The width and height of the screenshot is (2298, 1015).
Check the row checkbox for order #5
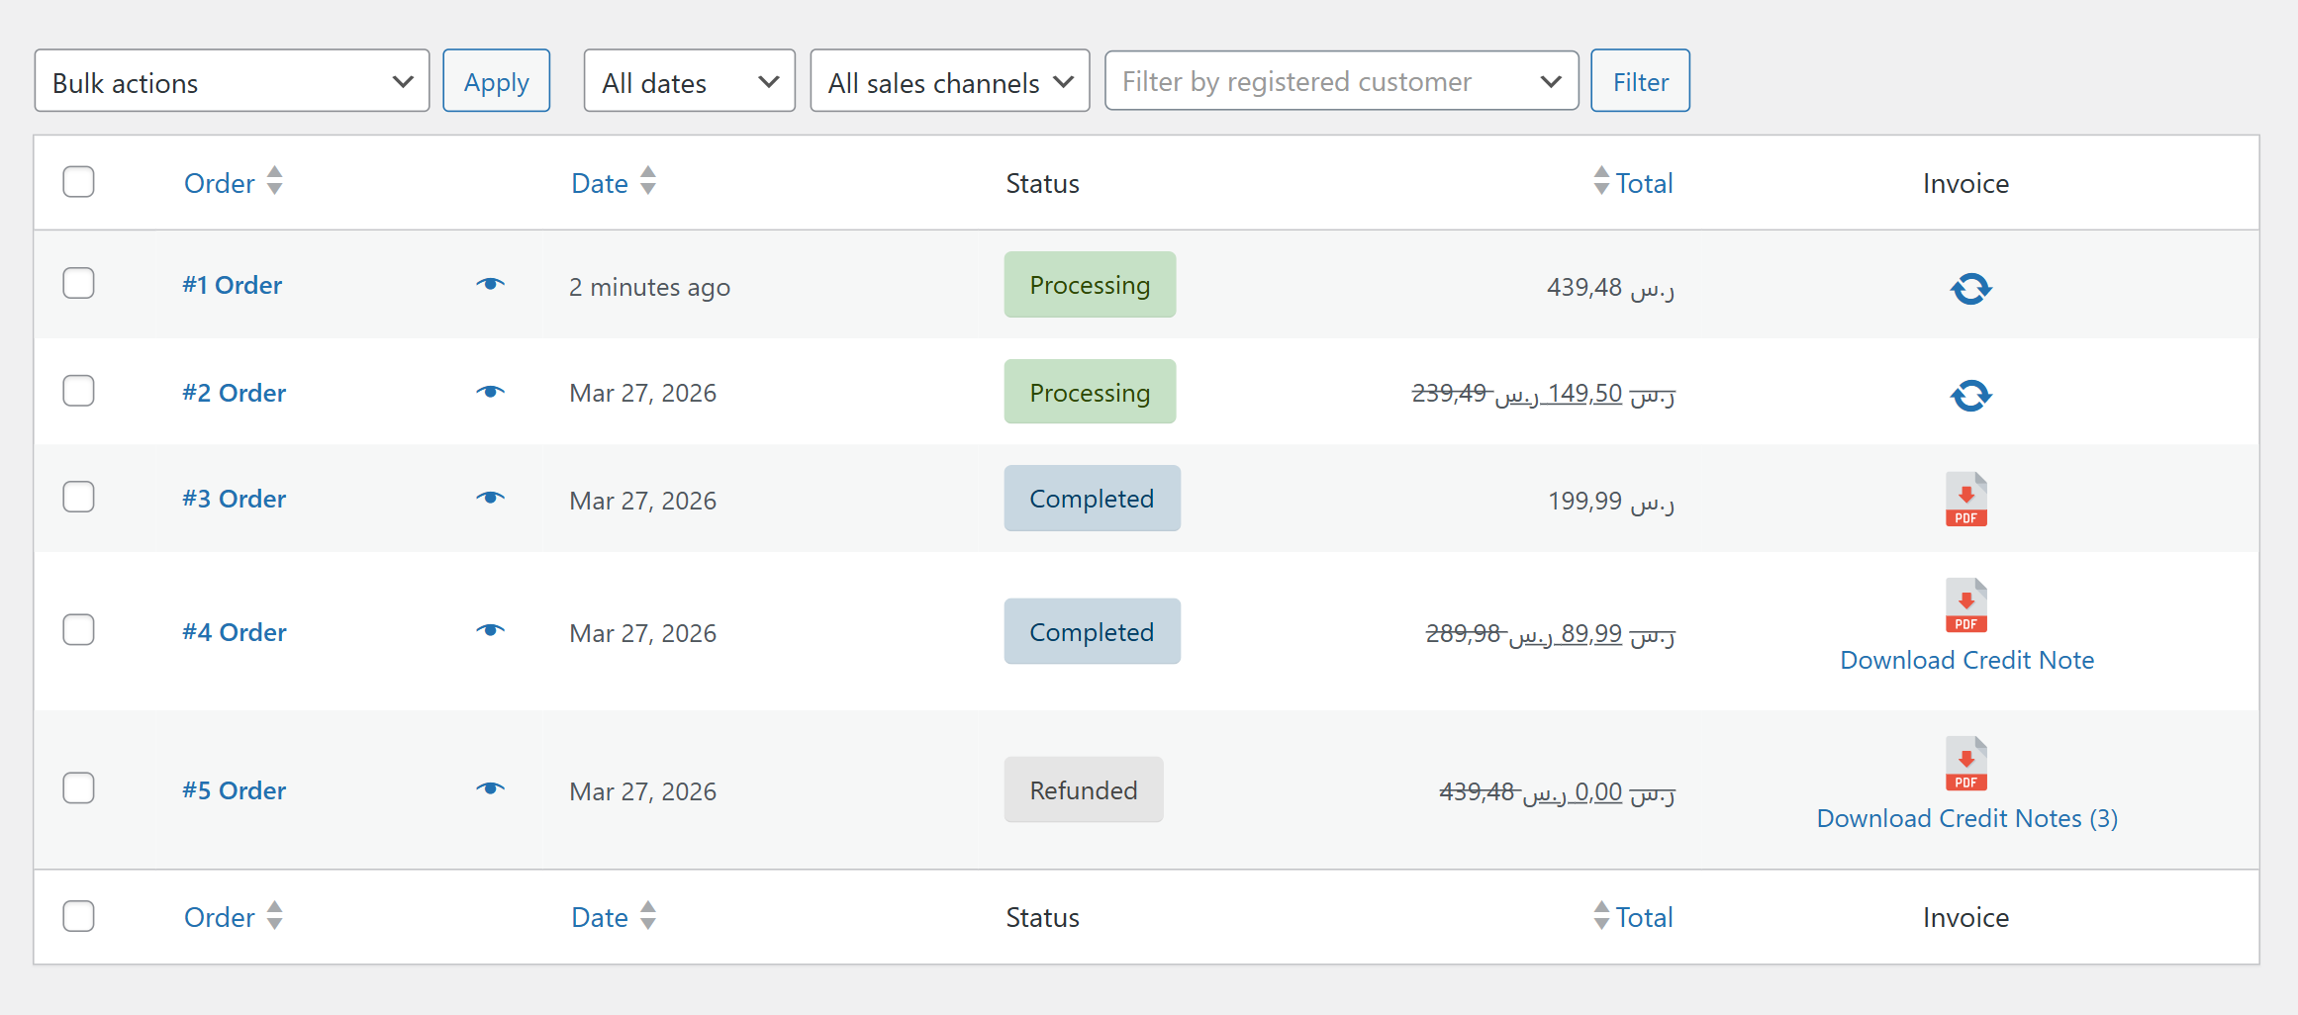(x=78, y=787)
